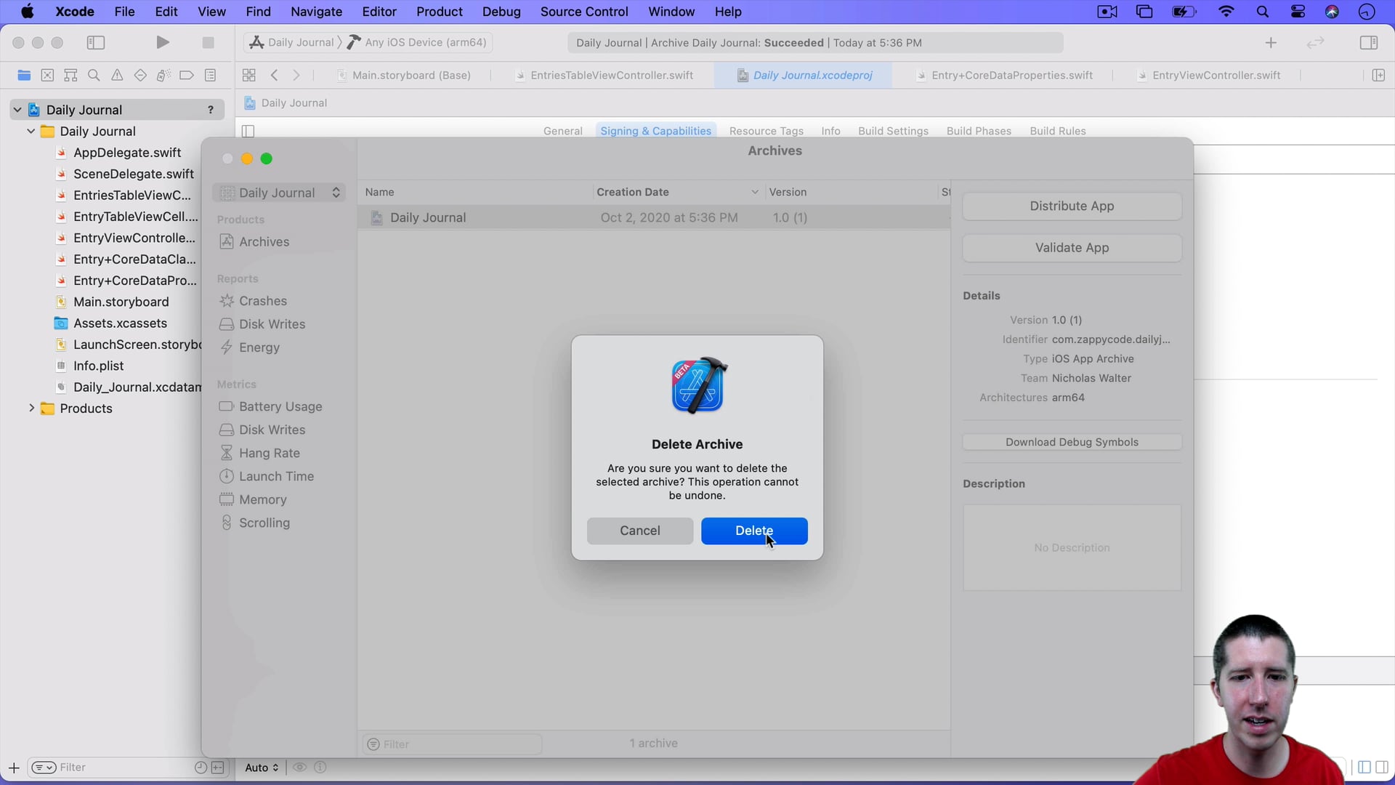Screen dimensions: 1395x785
Task: Open the related items grid icon
Action: 248,75
